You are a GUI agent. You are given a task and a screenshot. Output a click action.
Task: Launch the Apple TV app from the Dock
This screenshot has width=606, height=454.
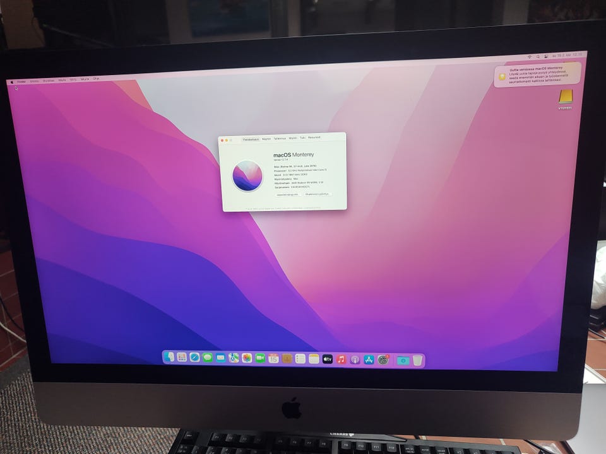click(x=328, y=359)
